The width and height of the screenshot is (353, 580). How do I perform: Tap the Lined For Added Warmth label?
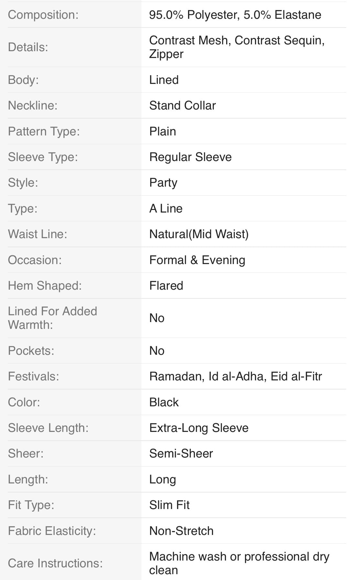52,318
